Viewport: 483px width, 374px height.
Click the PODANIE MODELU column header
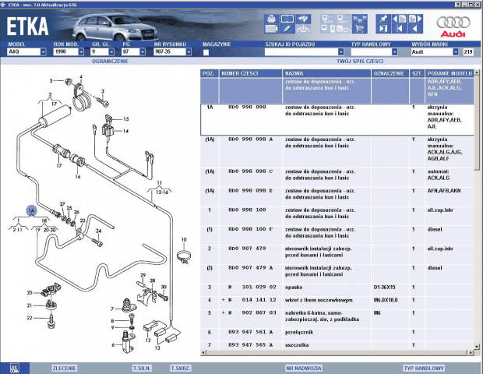click(x=450, y=73)
